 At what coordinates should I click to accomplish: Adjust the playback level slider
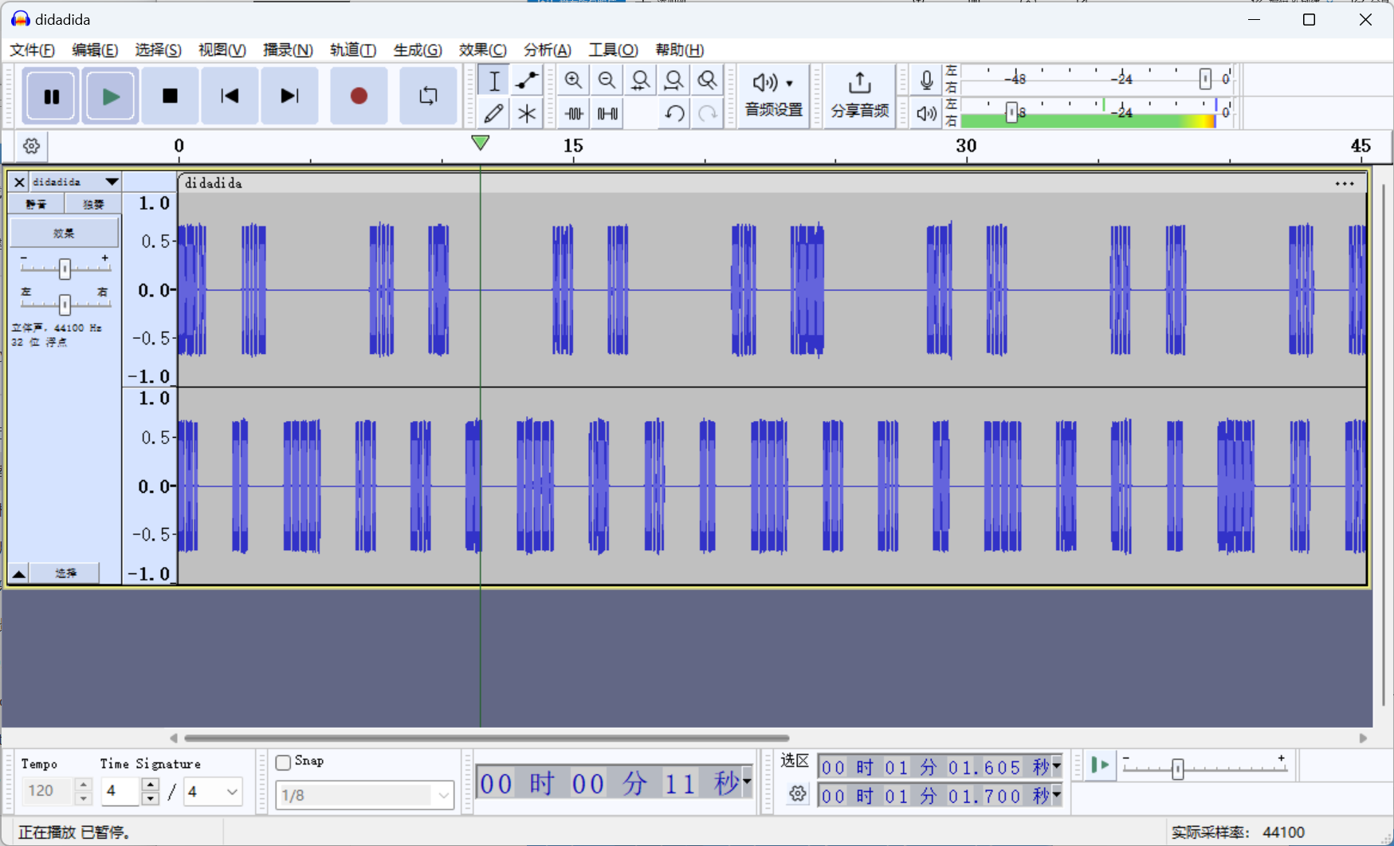click(x=1011, y=112)
